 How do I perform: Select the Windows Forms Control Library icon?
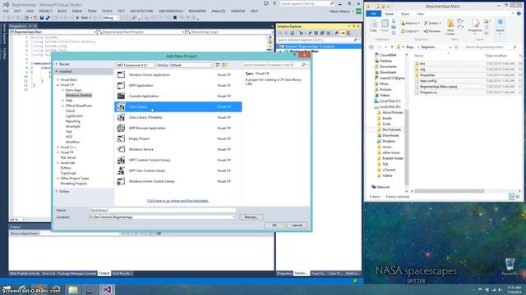pos(121,181)
